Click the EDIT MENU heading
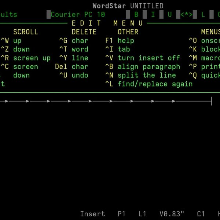220x220 pixels. pos(107,23)
